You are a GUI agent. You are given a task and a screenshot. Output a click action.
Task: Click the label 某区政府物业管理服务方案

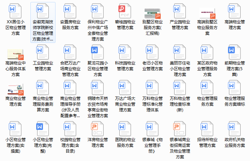(x=207, y=69)
